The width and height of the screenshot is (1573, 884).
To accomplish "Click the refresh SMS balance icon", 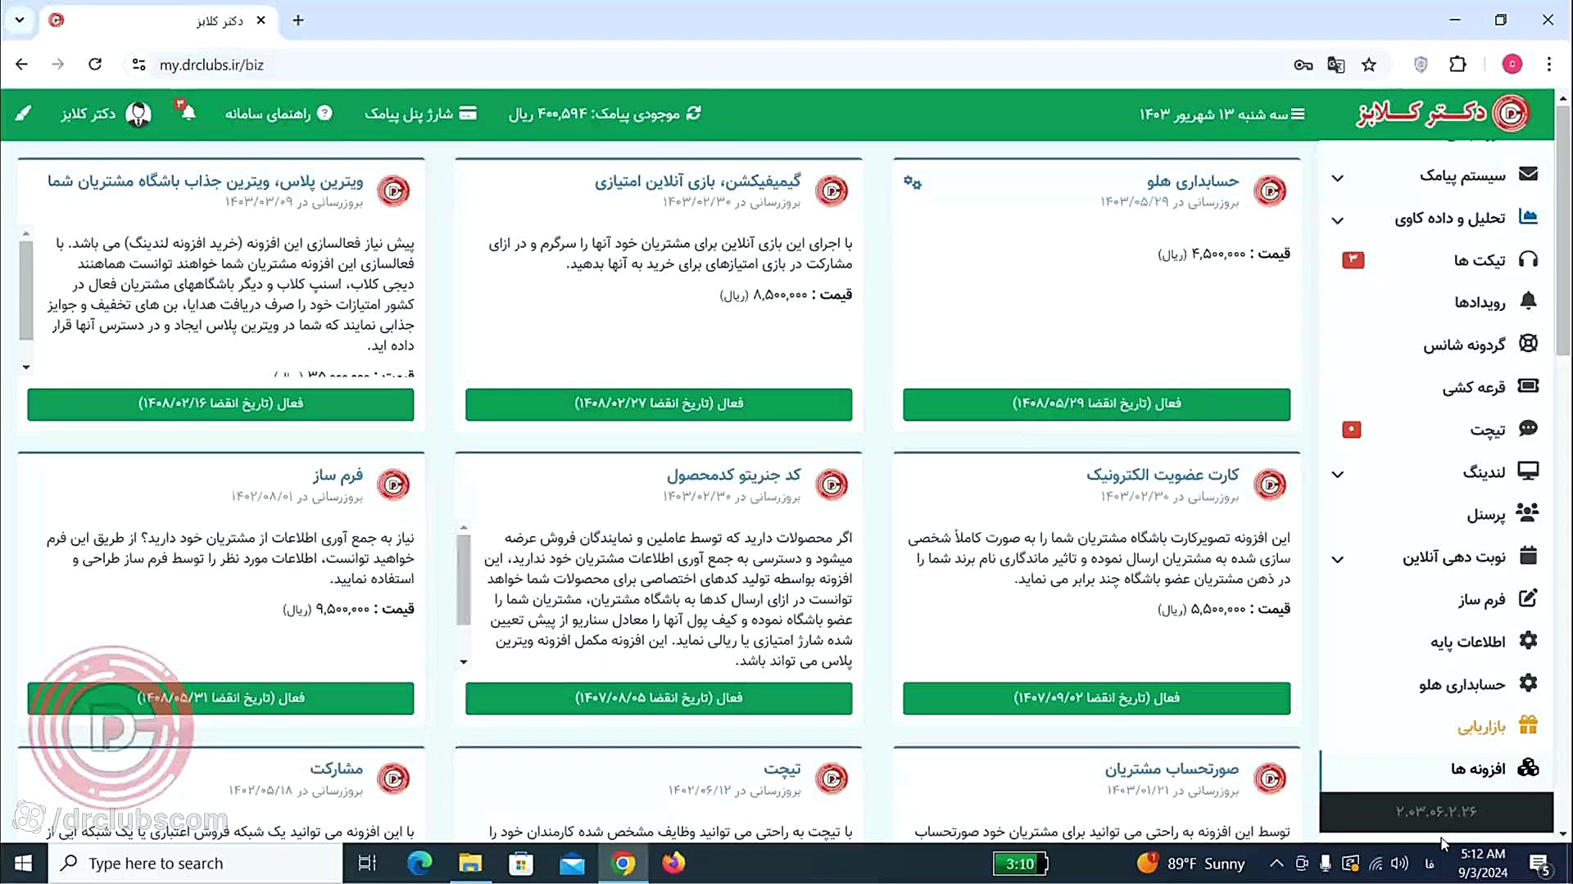I will [694, 113].
